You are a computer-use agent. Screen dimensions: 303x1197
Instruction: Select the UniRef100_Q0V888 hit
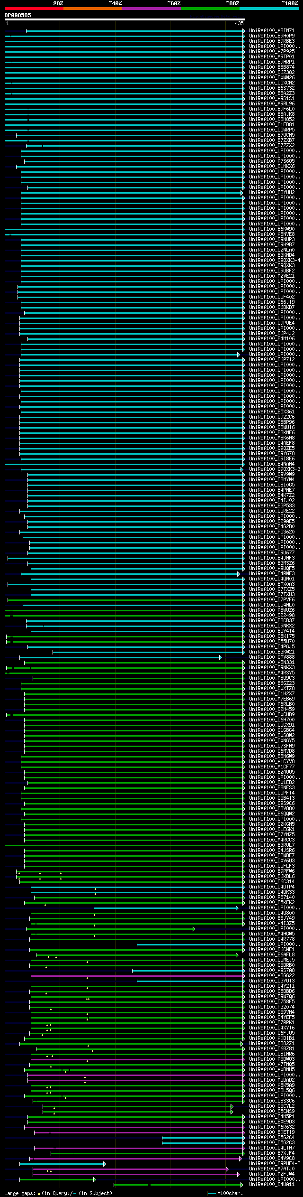[x=272, y=657]
